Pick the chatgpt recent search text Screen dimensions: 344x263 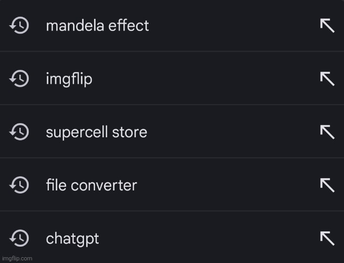(72, 238)
